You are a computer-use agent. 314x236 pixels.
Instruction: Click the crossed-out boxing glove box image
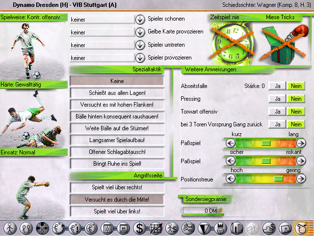click(284, 44)
